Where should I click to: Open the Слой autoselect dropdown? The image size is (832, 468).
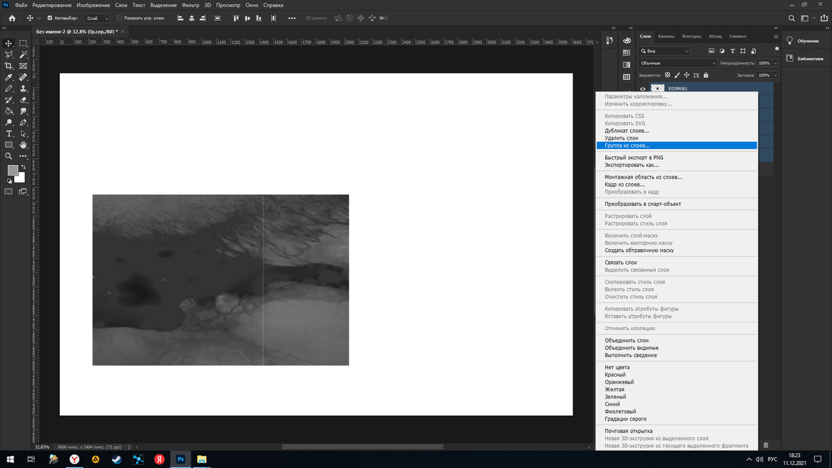tap(97, 18)
